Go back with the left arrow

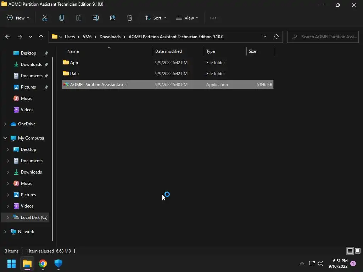click(7, 37)
